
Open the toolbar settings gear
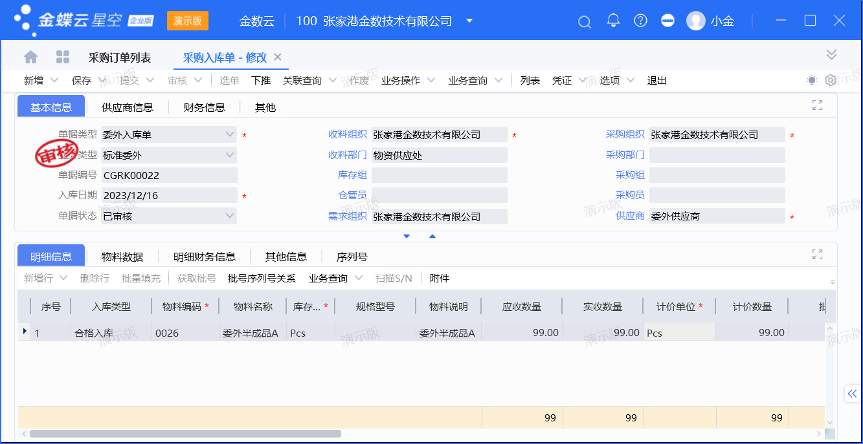(x=831, y=80)
